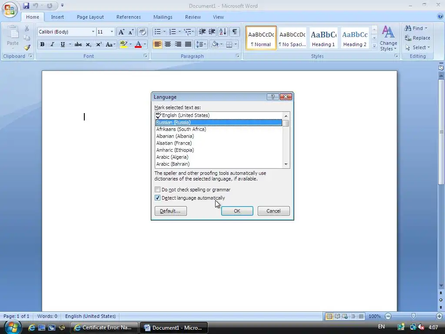Screen dimensions: 445x334
Task: Click the Web Layout view icon
Action: click(345, 316)
